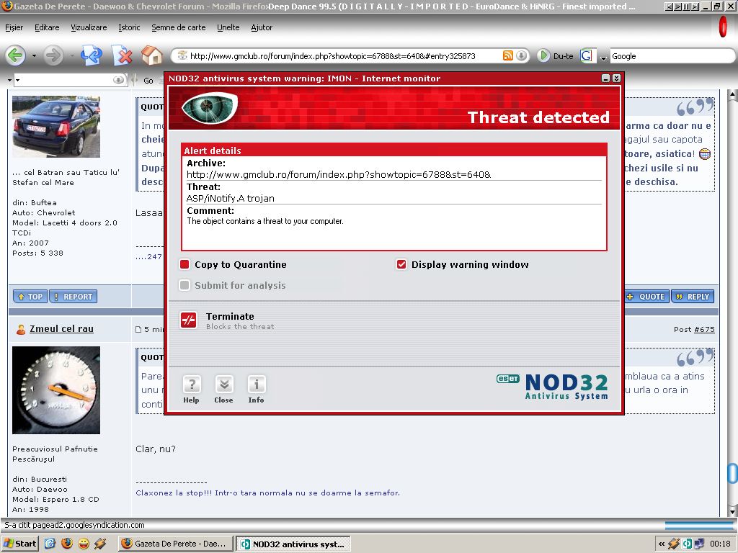This screenshot has width=738, height=553.
Task: Click the TOP button under the post
Action: coord(30,296)
